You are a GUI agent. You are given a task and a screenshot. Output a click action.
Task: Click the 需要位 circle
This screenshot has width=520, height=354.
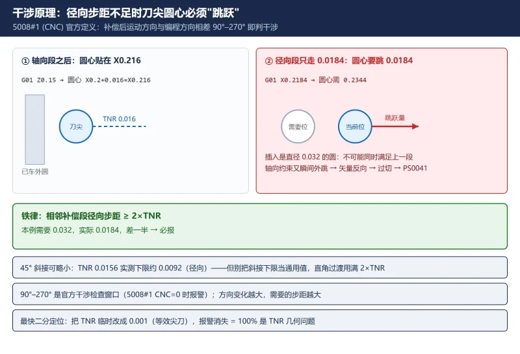click(298, 126)
